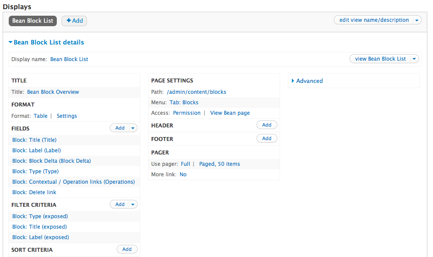Screen dimensions: 433x257
Task: Click the FIELDS section heading
Action: pos(21,128)
